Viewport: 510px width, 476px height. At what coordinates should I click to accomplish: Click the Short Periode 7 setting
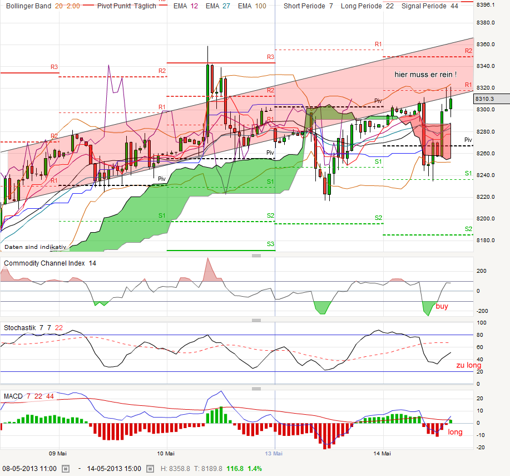tap(308, 6)
